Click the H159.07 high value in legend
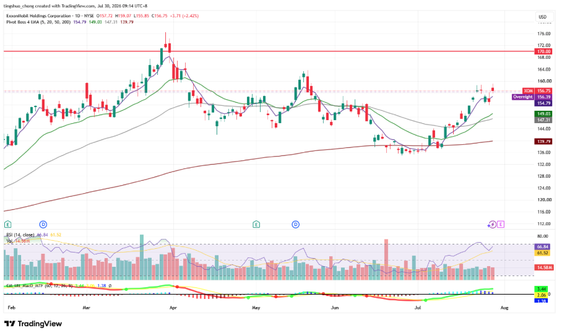Viewport: 562px width, 333px height. 123,15
